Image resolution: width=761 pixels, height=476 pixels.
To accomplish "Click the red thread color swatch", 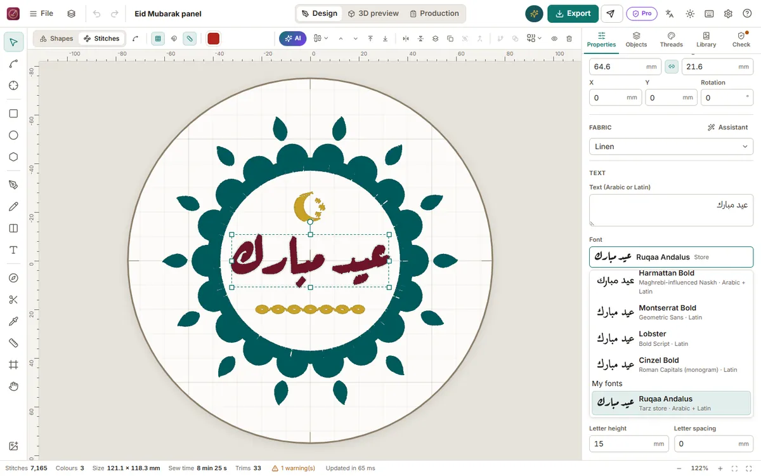I will click(213, 39).
